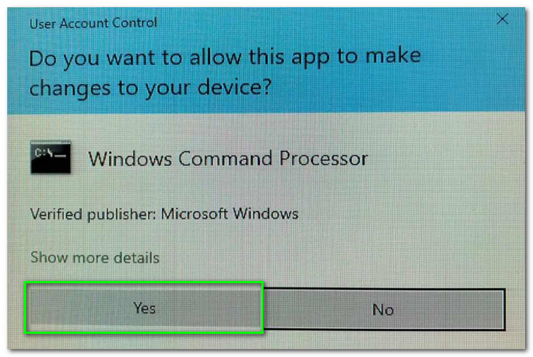
Task: Click the C:\ prompt thumbnail beside app name
Action: [x=51, y=158]
